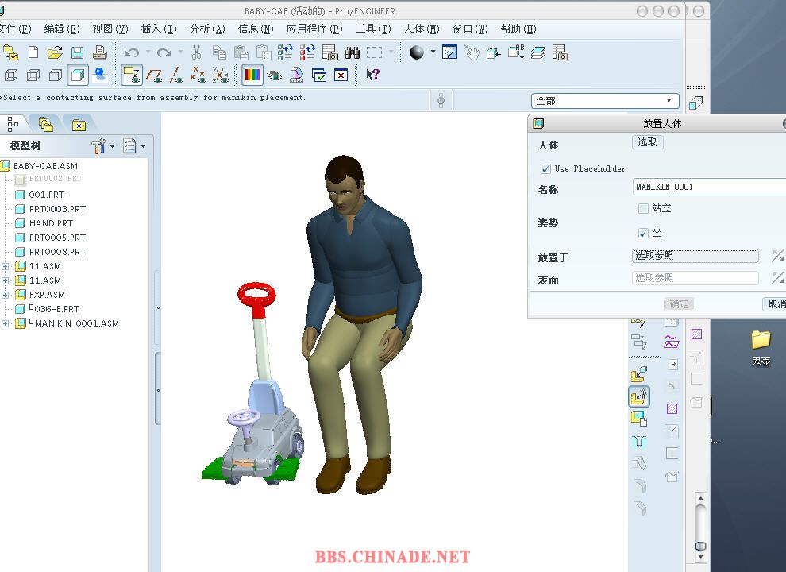The height and width of the screenshot is (572, 786).
Task: Expand the FXP.ASM tree node
Action: [x=5, y=295]
